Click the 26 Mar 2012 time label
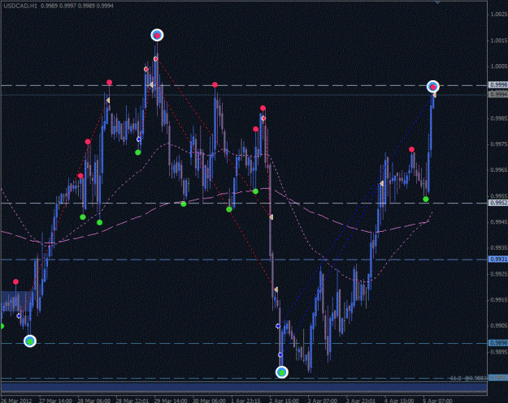 (16, 401)
